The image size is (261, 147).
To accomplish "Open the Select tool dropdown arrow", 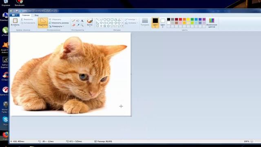I will pyautogui.click(x=43, y=27).
